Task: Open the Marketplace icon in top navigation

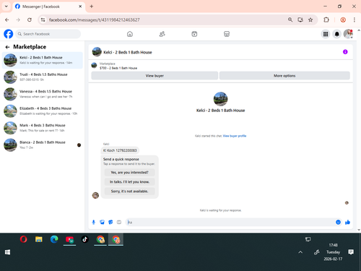Action: pyautogui.click(x=227, y=34)
